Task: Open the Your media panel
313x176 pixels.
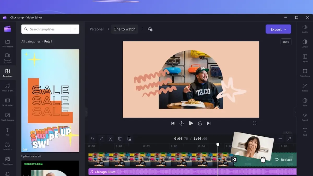Action: pos(8,43)
